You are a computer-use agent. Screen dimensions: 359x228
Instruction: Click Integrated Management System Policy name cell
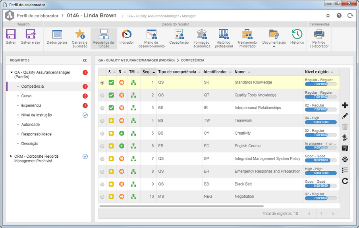tap(267, 158)
